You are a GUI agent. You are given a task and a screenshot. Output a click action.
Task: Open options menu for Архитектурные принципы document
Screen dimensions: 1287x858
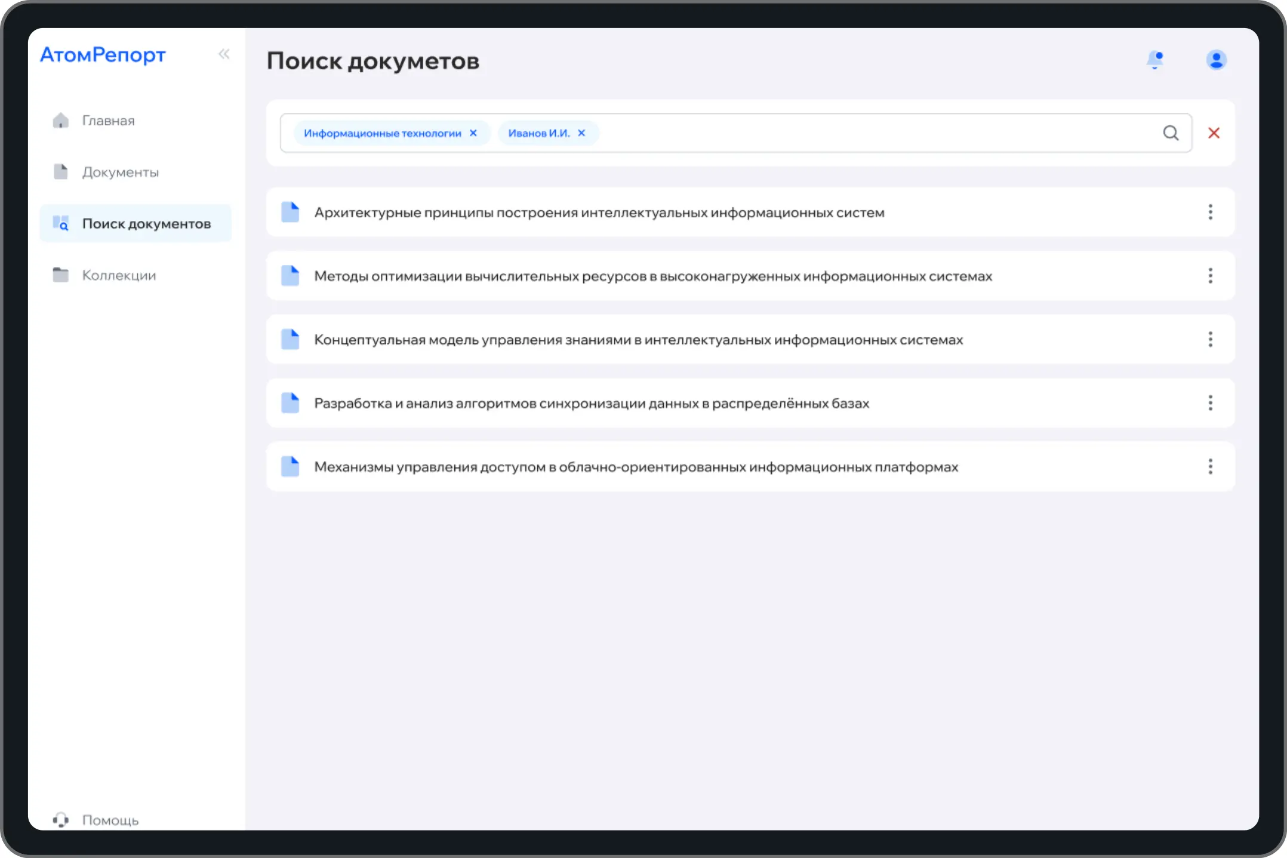coord(1210,212)
